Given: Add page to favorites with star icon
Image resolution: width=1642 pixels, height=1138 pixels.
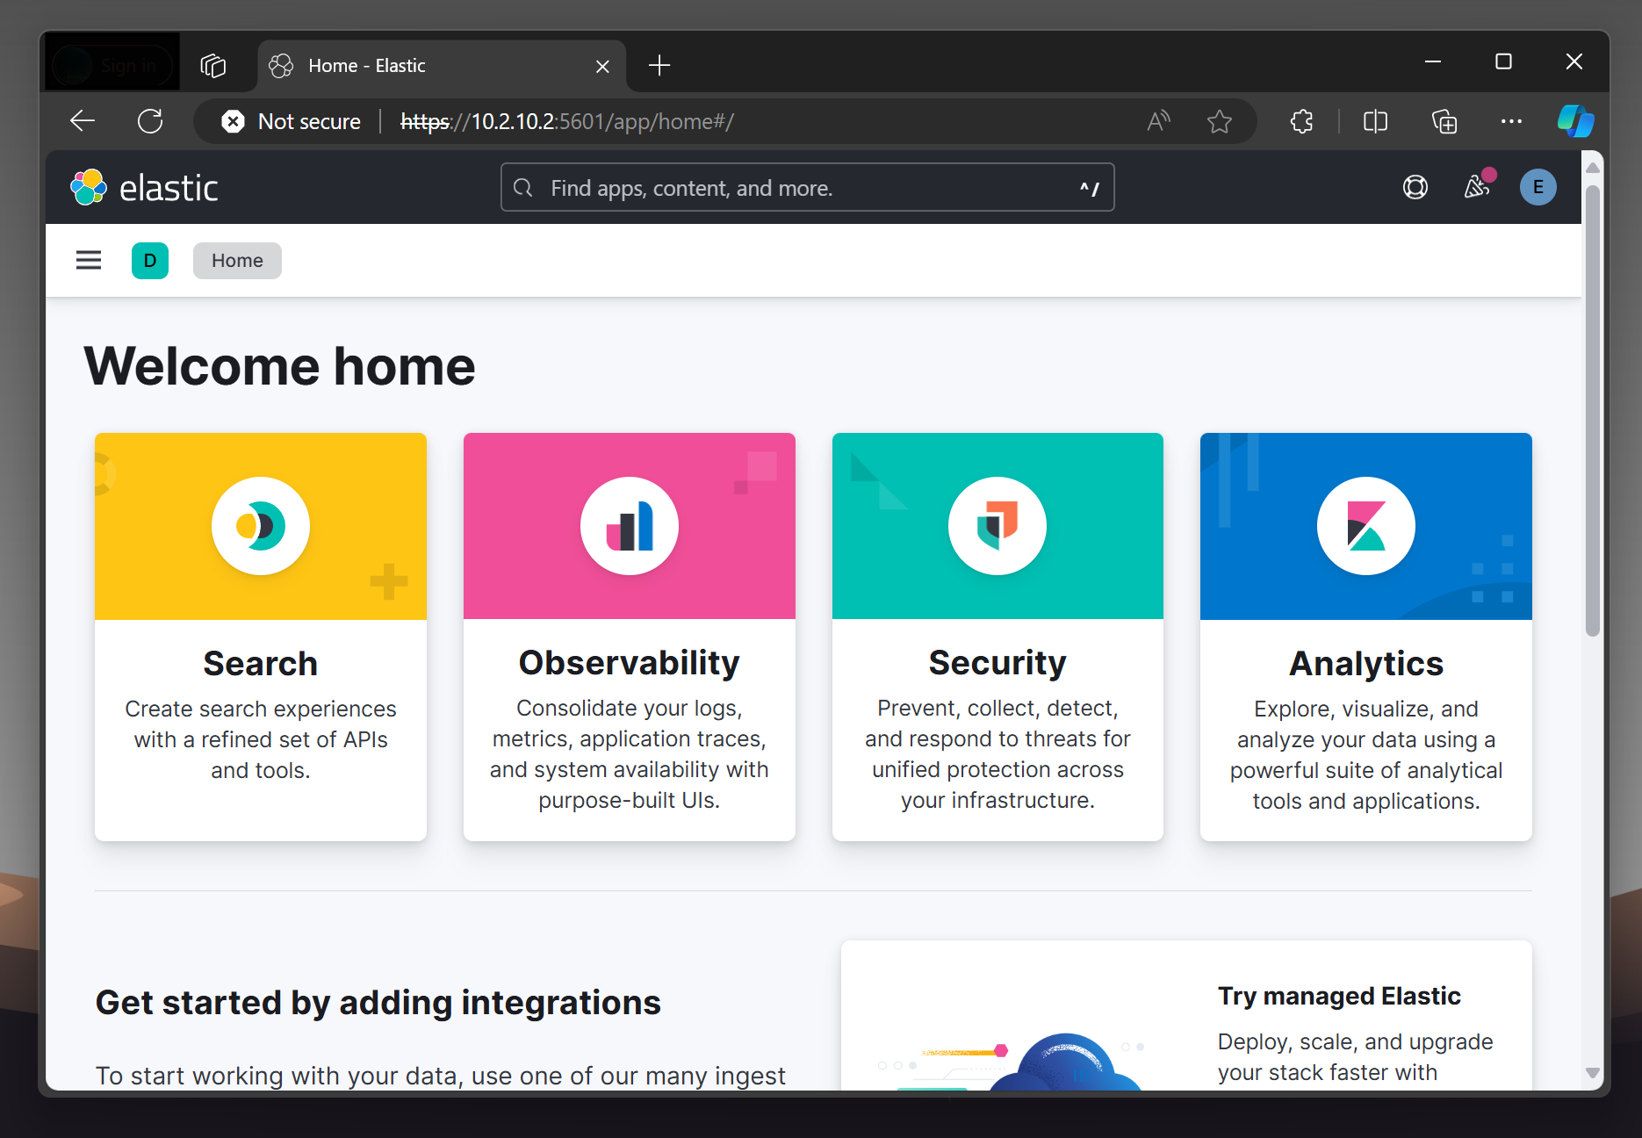Looking at the screenshot, I should click(x=1220, y=121).
